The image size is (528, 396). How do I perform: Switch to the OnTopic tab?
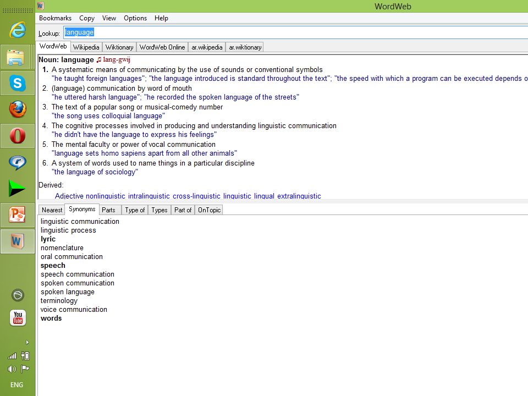coord(209,210)
